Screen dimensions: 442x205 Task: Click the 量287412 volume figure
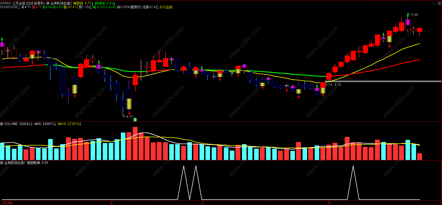[x=71, y=7]
